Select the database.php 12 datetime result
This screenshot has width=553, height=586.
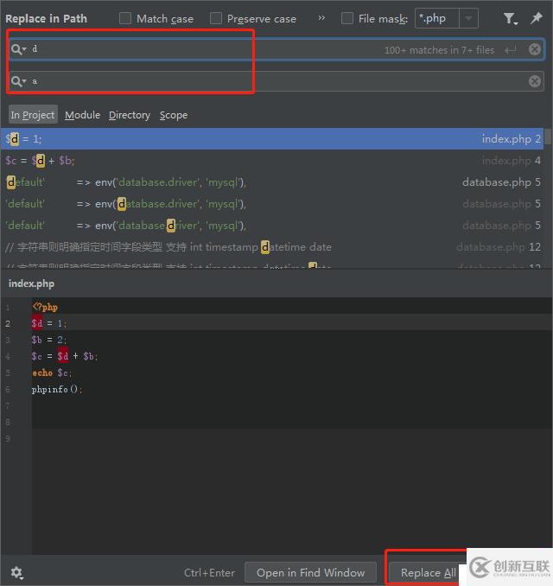[x=272, y=247]
